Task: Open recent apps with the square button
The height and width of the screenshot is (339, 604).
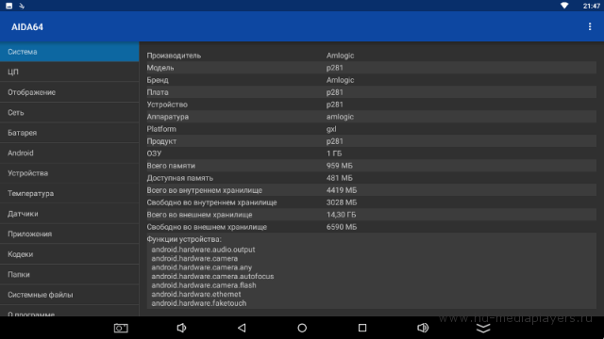Action: (362, 328)
